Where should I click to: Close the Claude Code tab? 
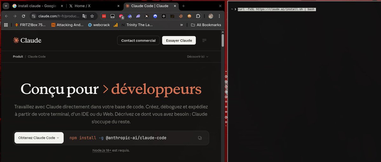[x=175, y=6]
